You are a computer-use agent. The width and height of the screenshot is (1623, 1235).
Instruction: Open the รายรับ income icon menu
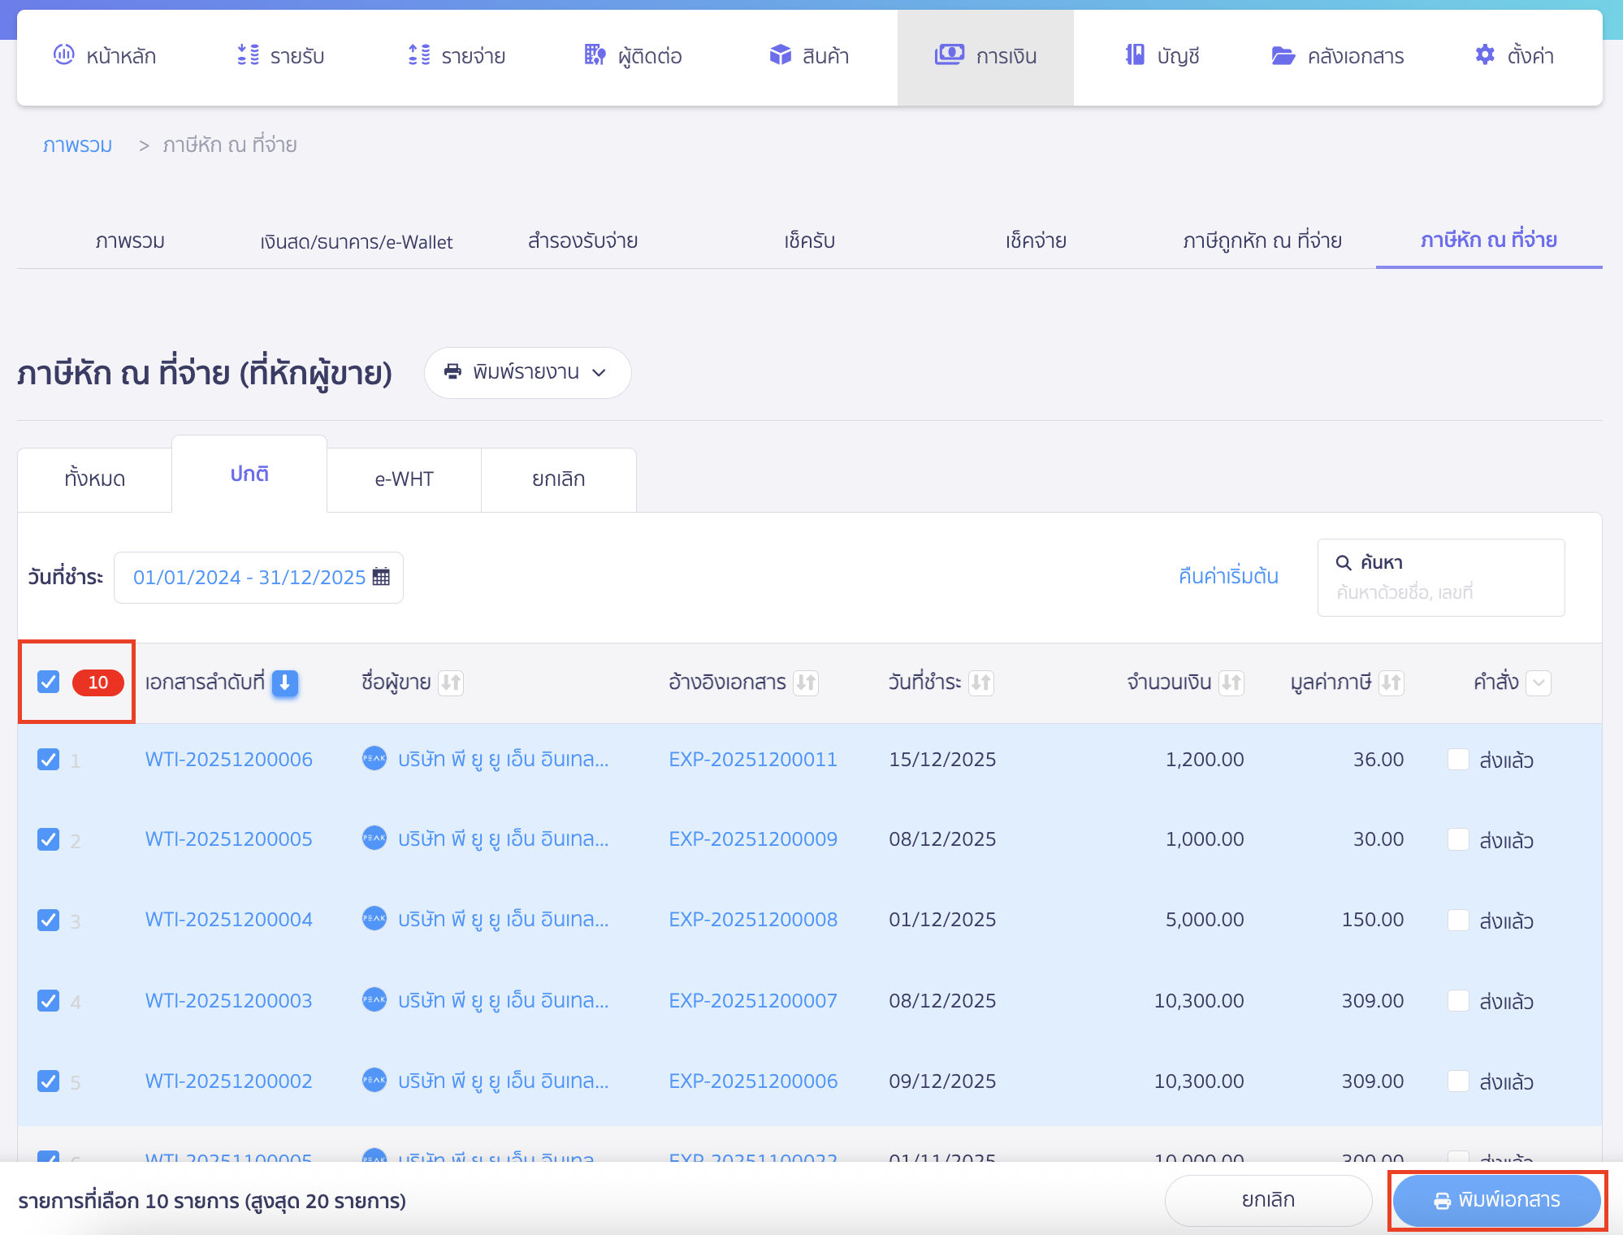[x=248, y=55]
